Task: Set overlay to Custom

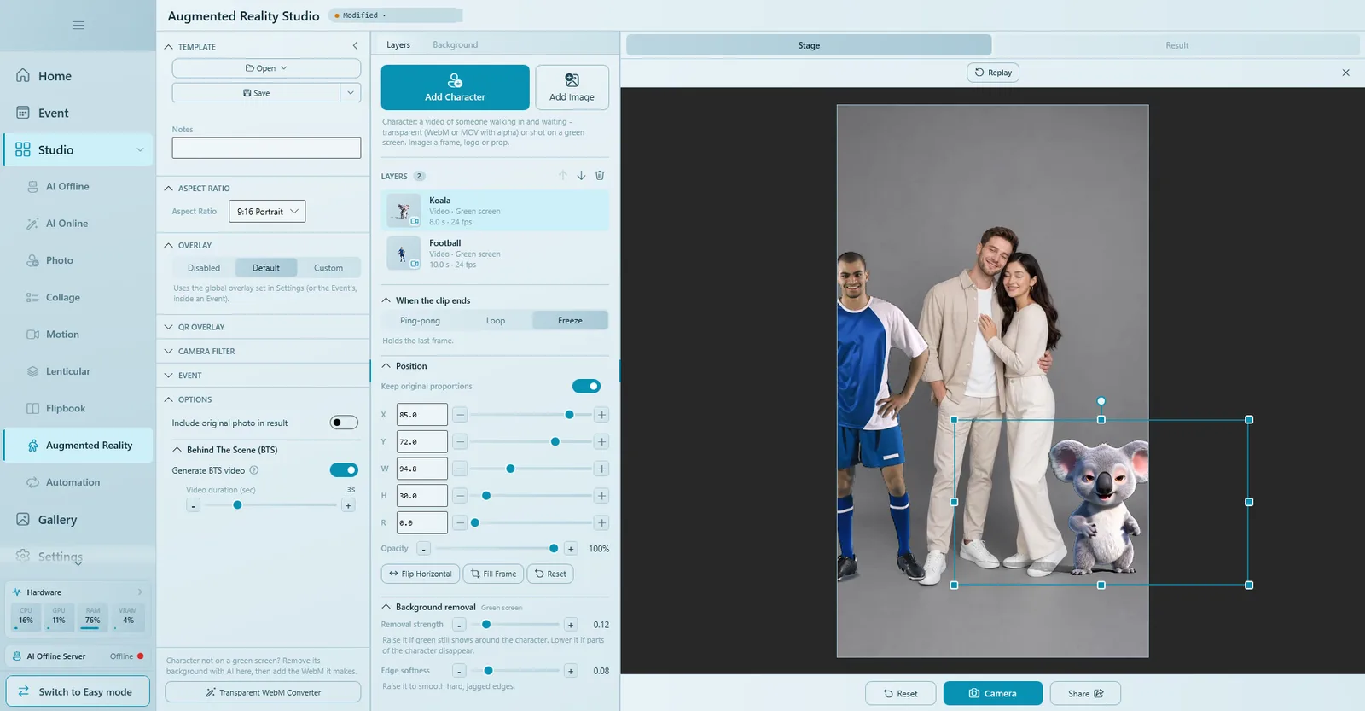Action: click(328, 268)
